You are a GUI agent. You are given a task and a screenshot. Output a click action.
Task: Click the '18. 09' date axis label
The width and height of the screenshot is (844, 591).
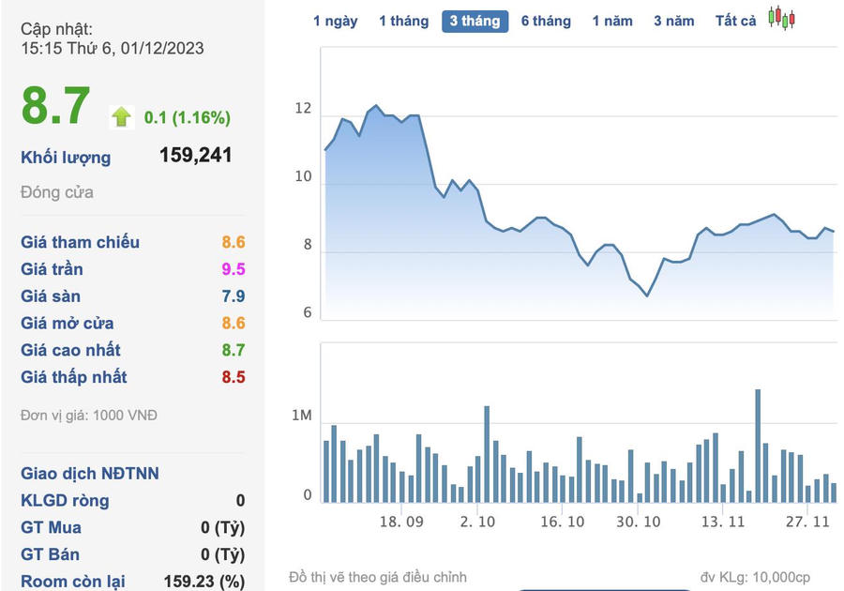(400, 521)
